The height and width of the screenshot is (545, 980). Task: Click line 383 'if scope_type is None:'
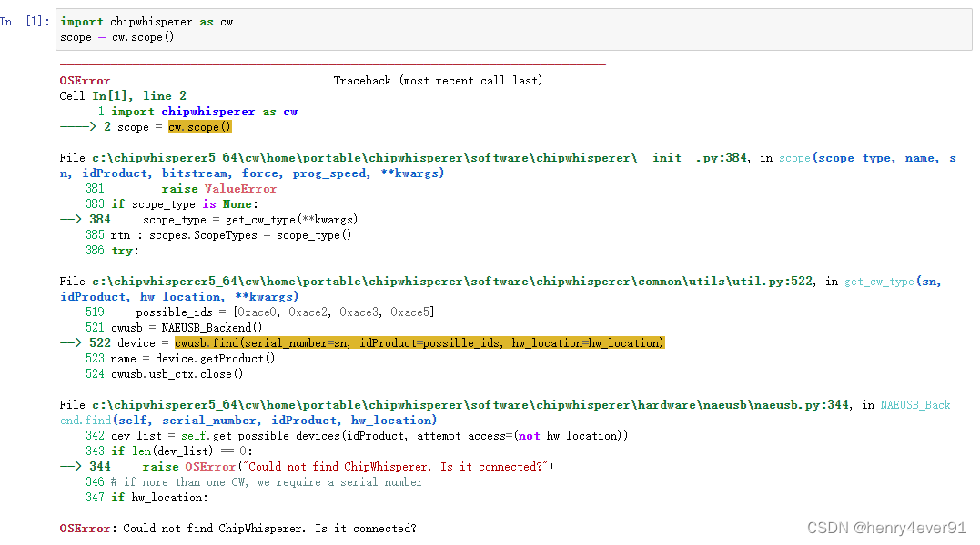[x=185, y=204]
